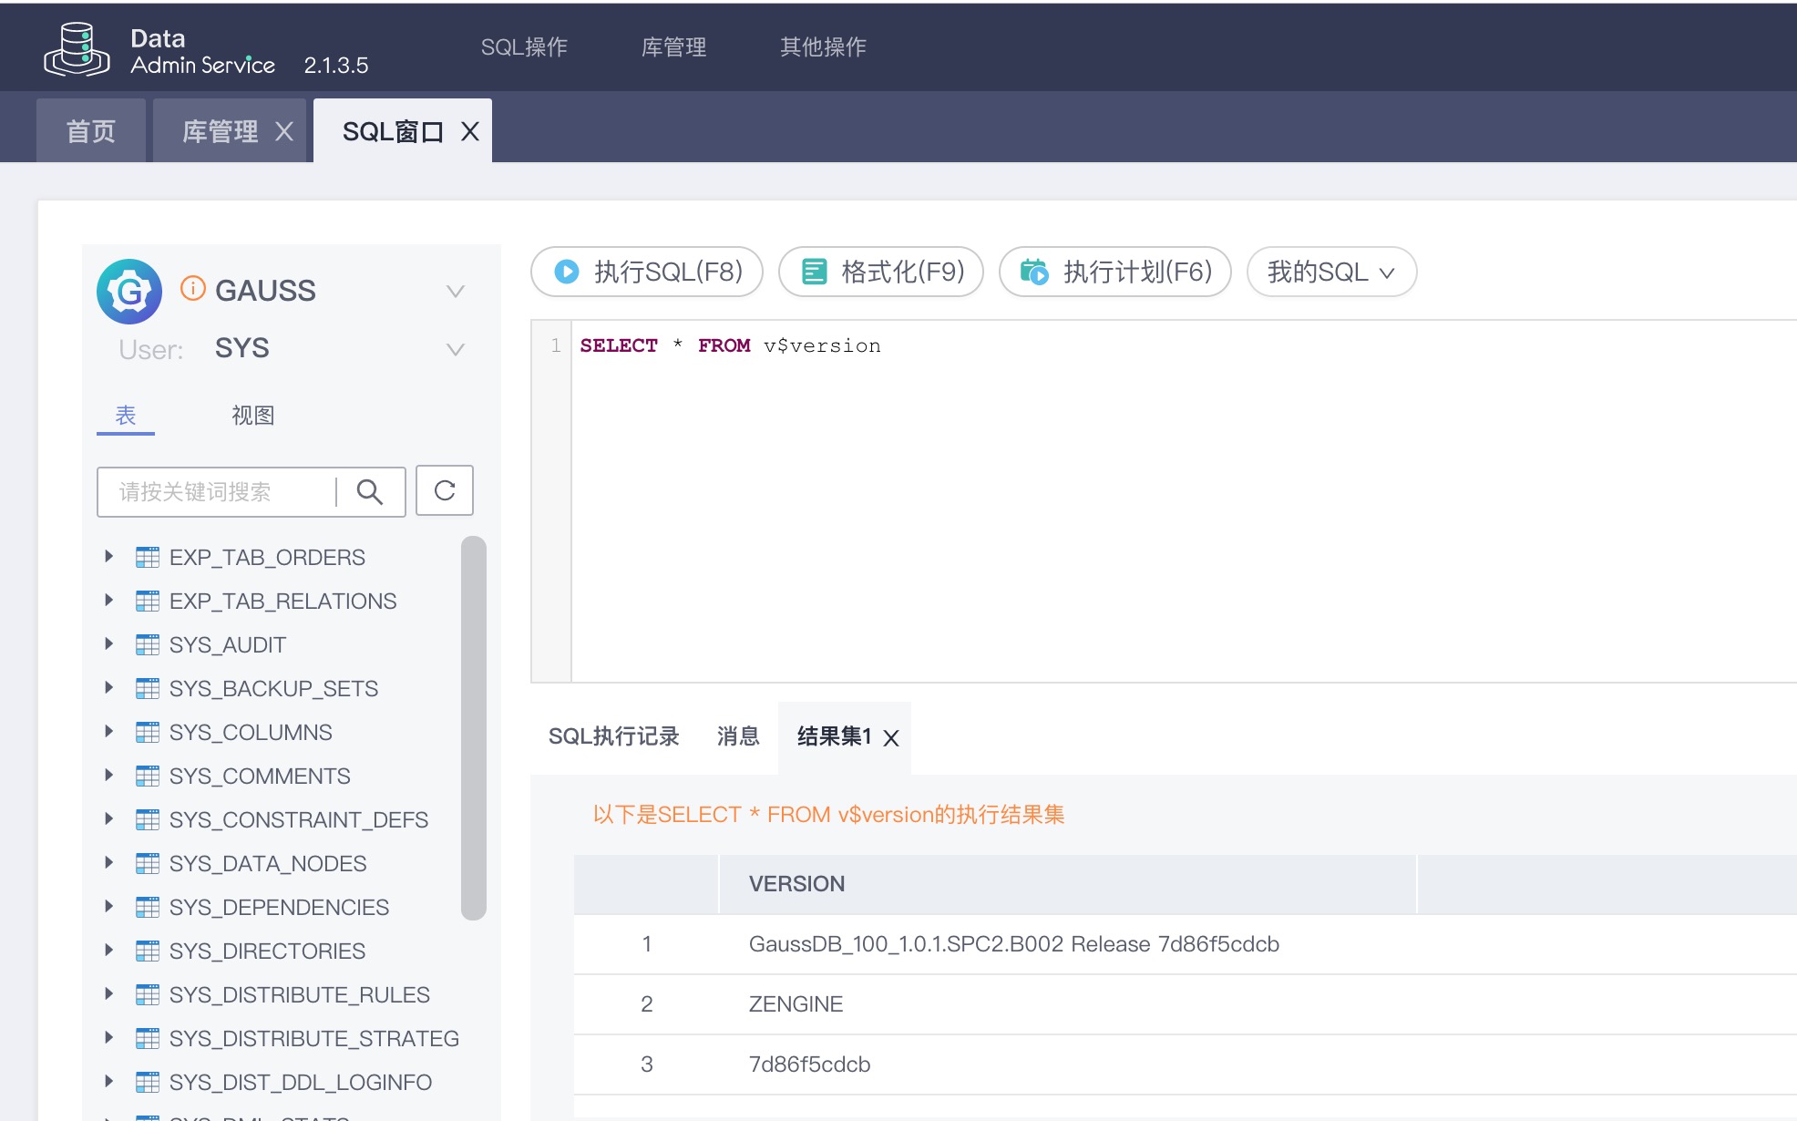
Task: Click the refresh icon beside the search box
Action: (x=445, y=491)
